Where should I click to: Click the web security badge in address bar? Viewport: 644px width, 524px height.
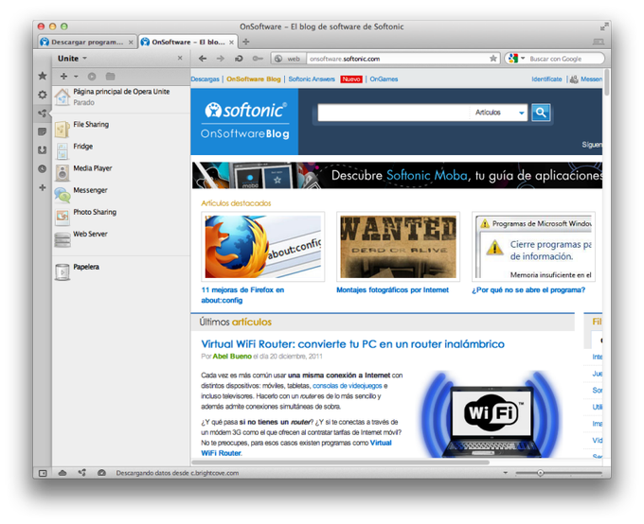[x=289, y=59]
